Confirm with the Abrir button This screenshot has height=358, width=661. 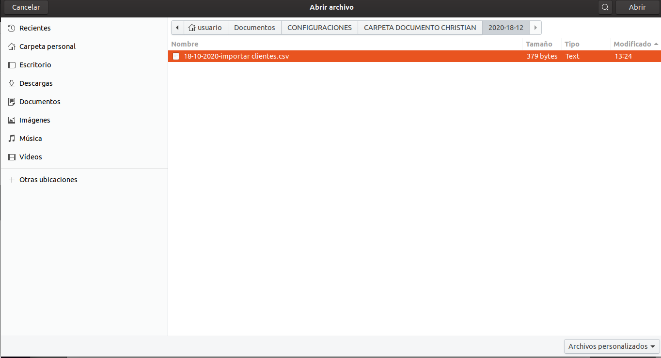click(637, 7)
